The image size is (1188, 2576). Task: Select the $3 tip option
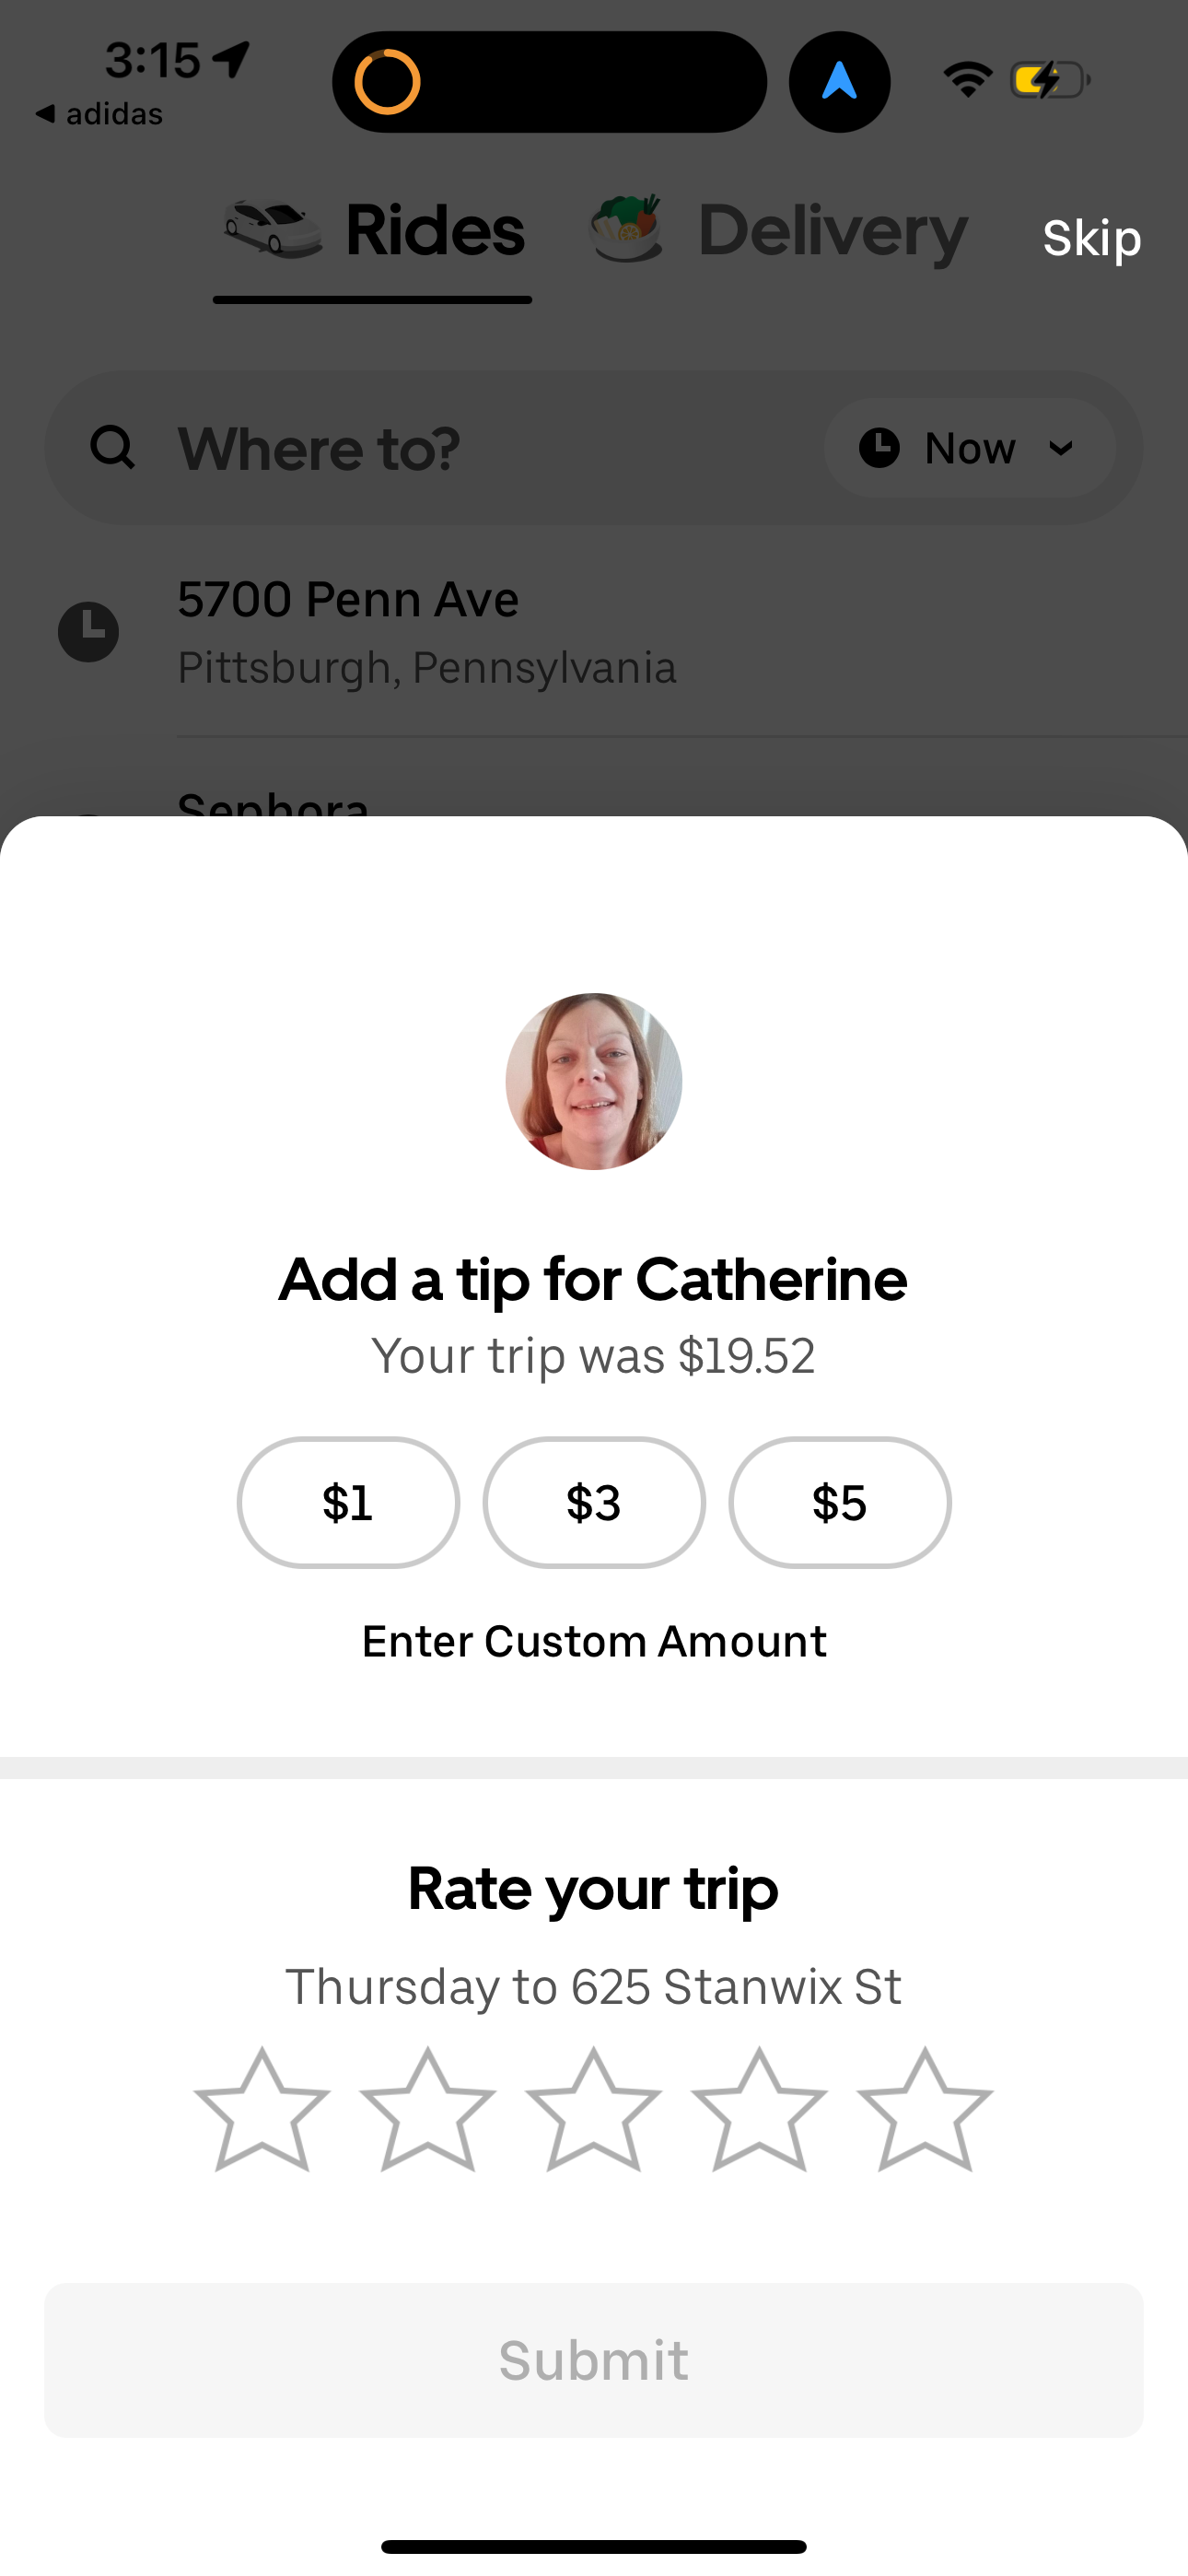594,1502
